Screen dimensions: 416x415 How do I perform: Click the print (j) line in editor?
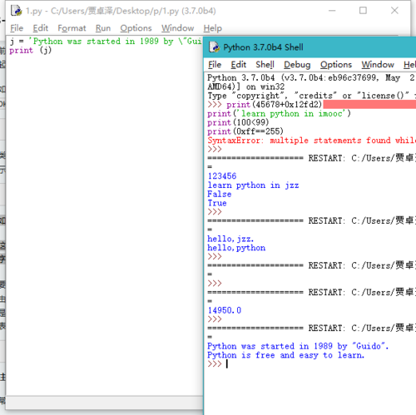[x=31, y=51]
